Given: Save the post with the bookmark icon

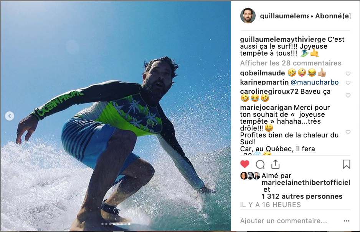Looking at the screenshot, I should [346, 164].
